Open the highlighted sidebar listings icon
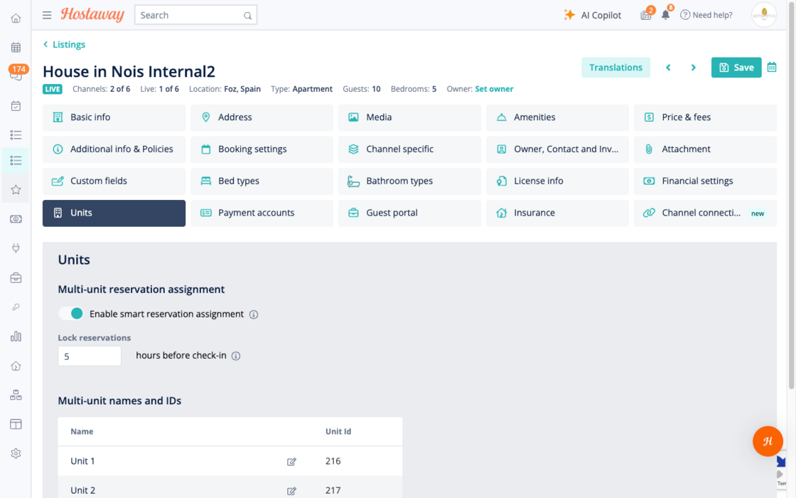 (x=16, y=161)
